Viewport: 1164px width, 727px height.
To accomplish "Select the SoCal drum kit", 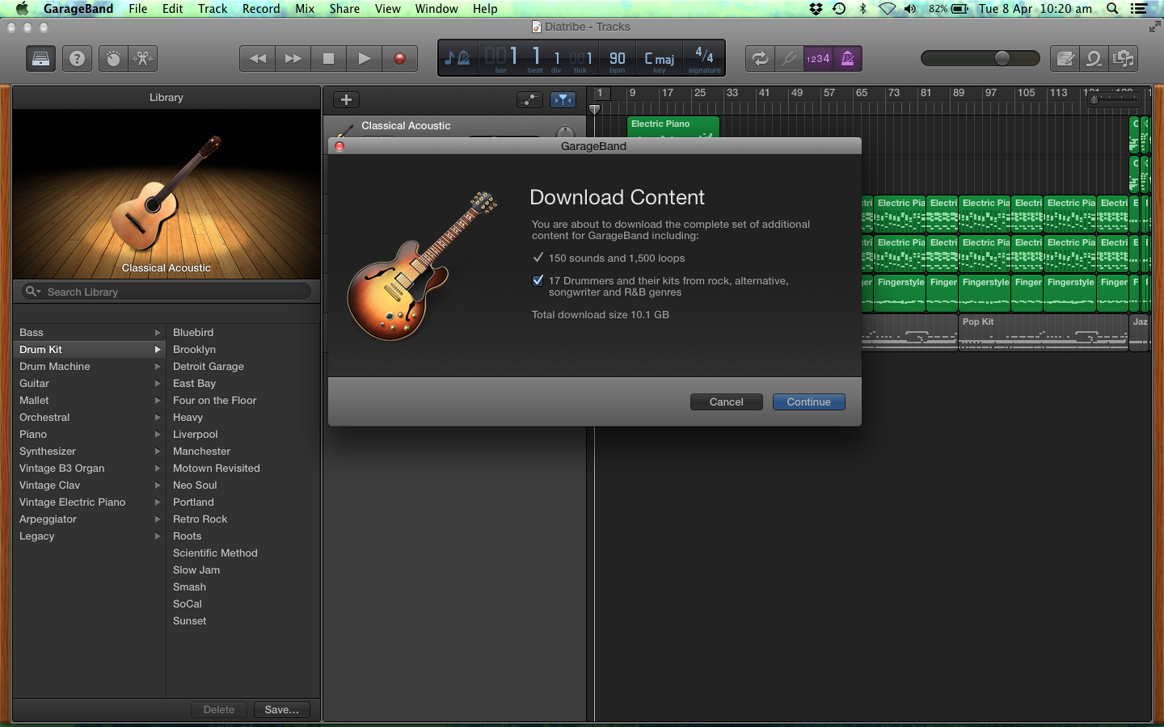I will [187, 604].
